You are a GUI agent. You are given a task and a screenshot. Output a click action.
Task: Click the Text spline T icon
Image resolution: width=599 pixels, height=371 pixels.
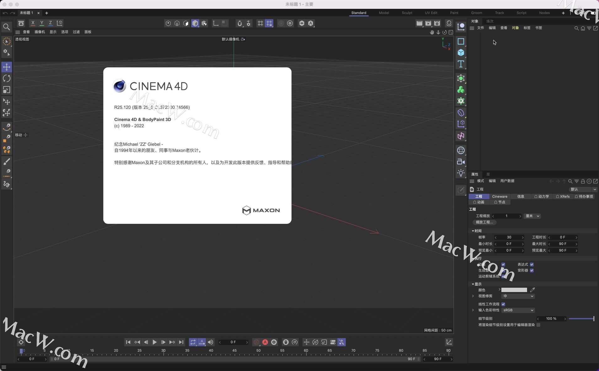pos(461,64)
